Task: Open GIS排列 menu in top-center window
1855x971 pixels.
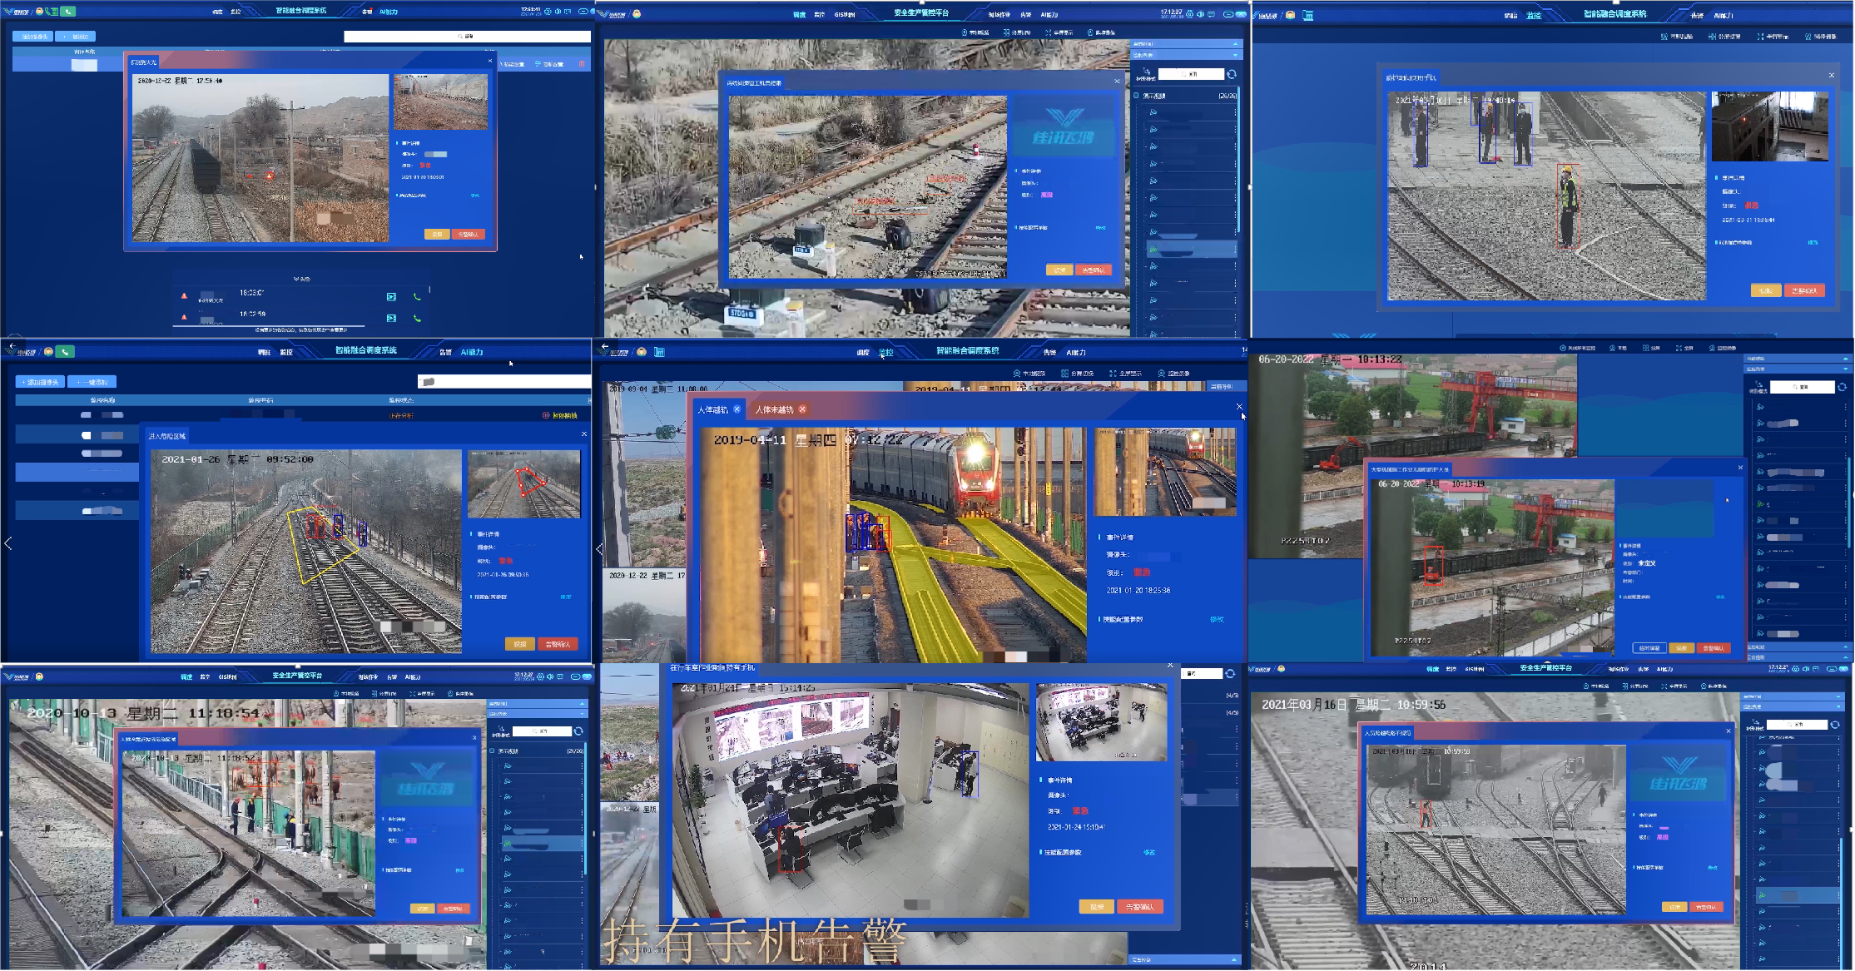Action: point(844,15)
